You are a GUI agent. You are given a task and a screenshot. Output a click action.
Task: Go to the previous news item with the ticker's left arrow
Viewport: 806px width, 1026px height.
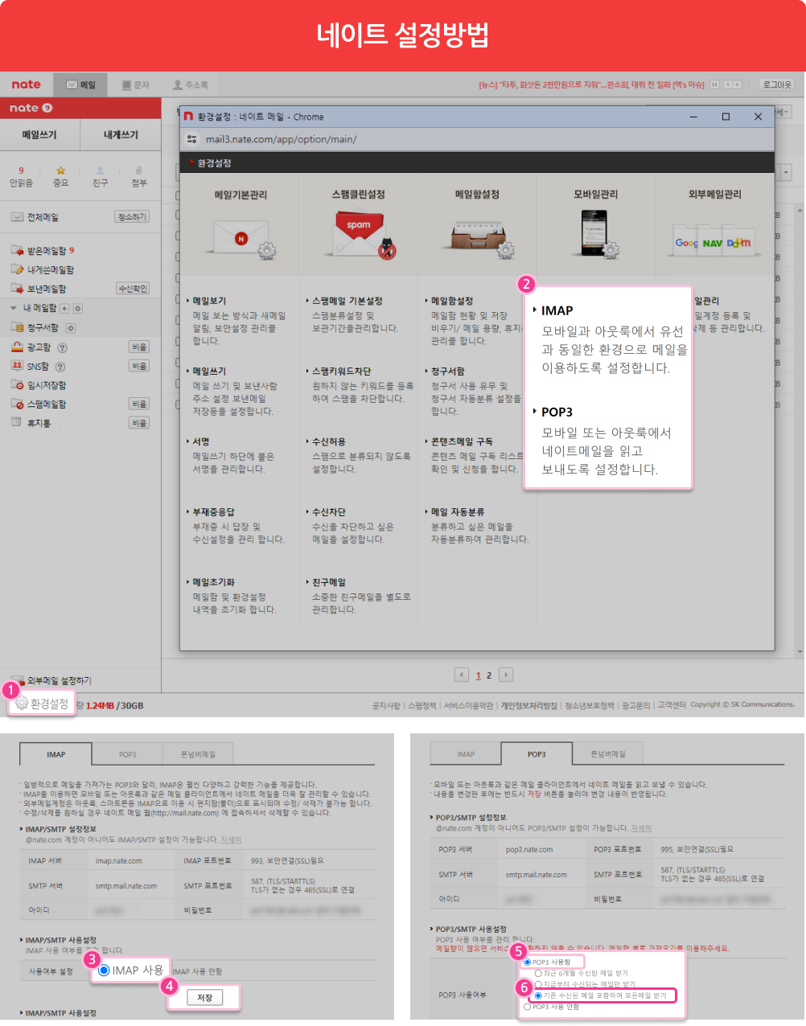pos(727,84)
